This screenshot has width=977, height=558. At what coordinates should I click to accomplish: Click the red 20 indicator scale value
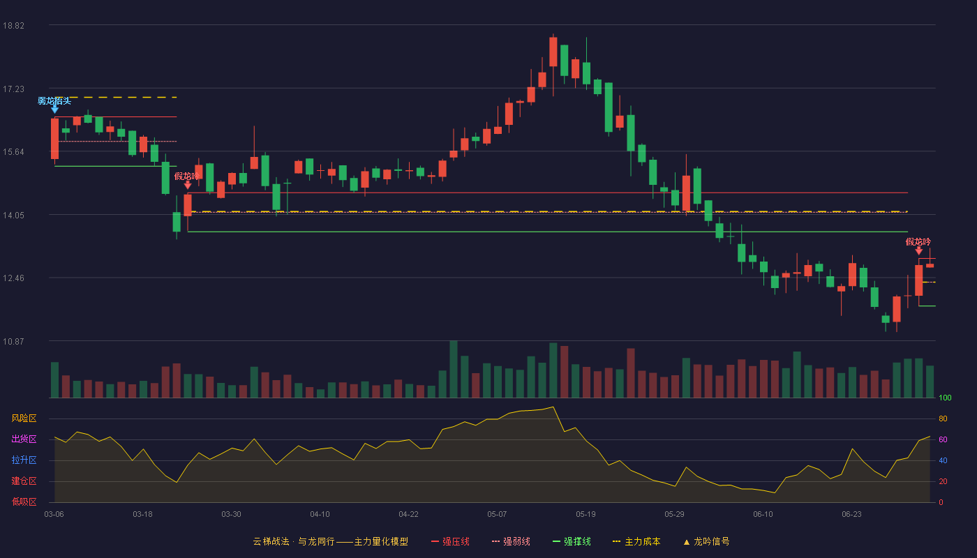pyautogui.click(x=943, y=481)
